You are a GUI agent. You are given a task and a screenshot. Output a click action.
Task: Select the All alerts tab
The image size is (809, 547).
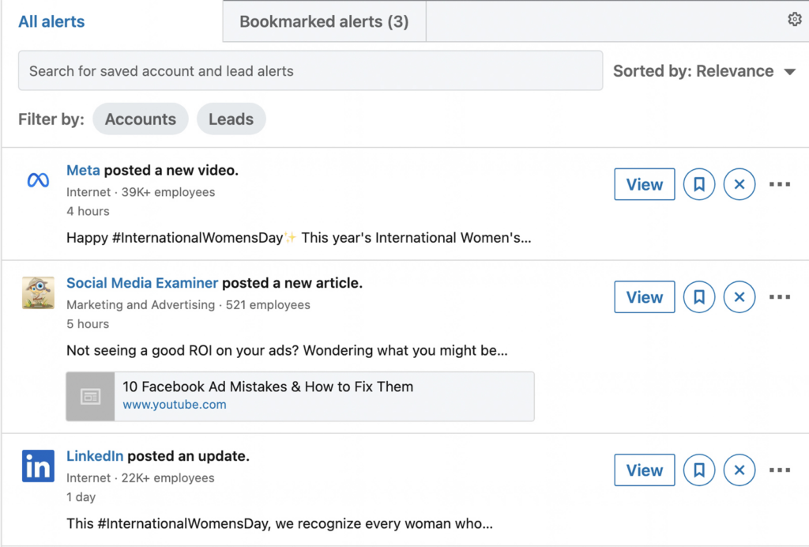pyautogui.click(x=51, y=21)
